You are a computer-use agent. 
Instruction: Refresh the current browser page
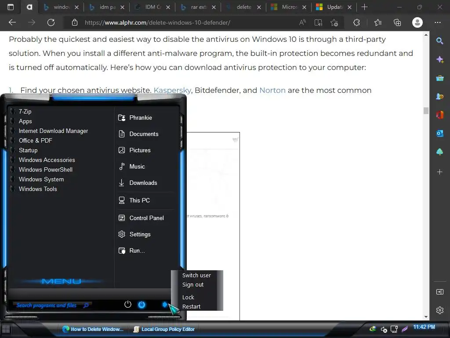(x=51, y=22)
